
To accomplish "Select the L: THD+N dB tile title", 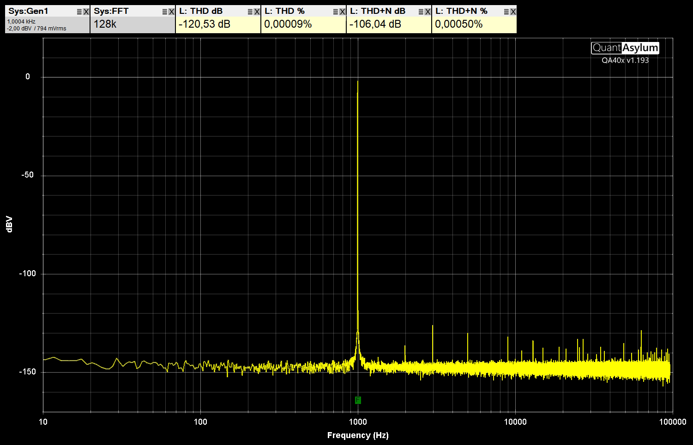I will tap(378, 11).
